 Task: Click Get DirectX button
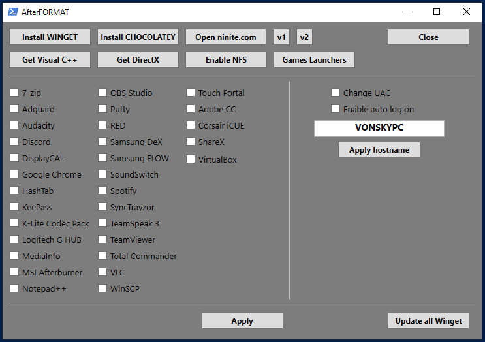point(138,59)
